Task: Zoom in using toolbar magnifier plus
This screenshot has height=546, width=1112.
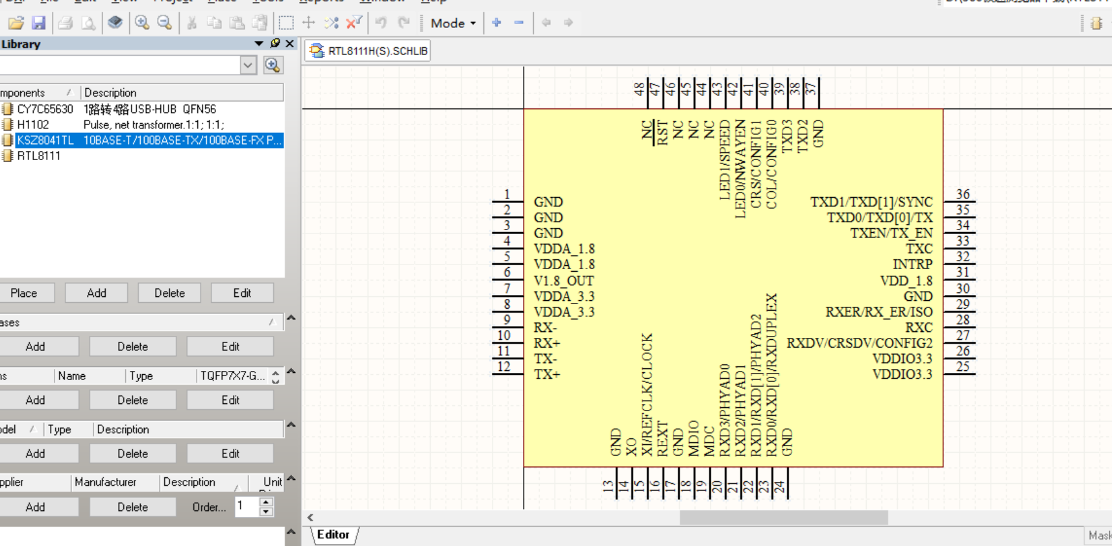Action: click(x=142, y=23)
